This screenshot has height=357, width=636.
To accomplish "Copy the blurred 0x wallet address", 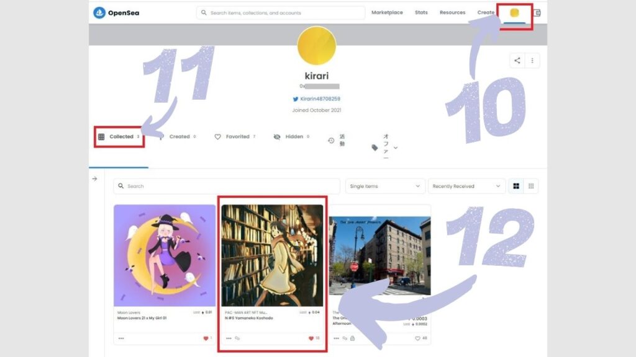I will (x=319, y=86).
